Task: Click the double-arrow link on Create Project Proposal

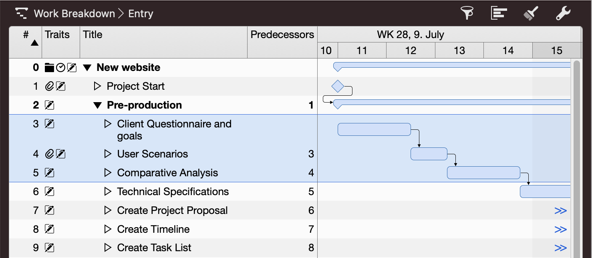Action: 562,210
